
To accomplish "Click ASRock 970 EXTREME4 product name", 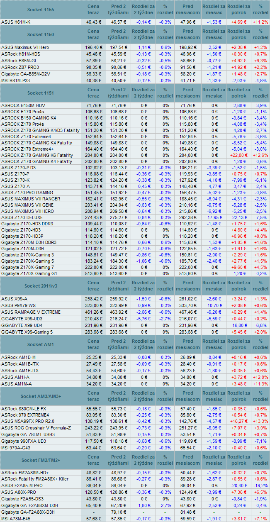I will point(25,415).
